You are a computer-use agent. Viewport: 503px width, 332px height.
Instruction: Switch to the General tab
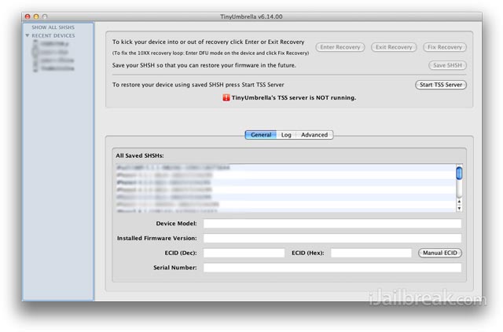[x=260, y=135]
